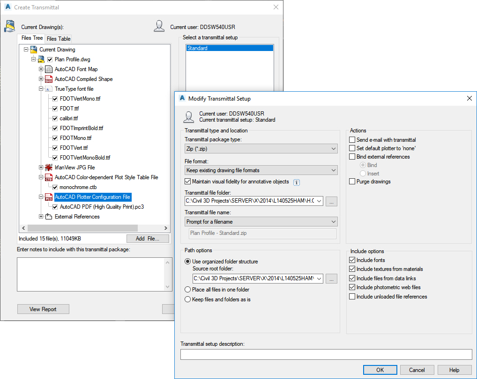Click Transmittal setup description field
This screenshot has height=379, width=477.
[326, 354]
